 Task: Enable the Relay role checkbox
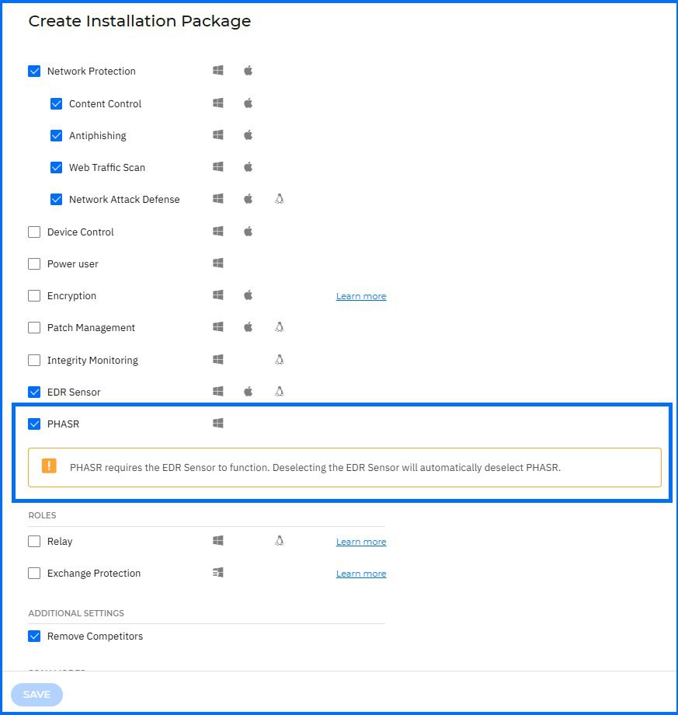[x=34, y=542]
